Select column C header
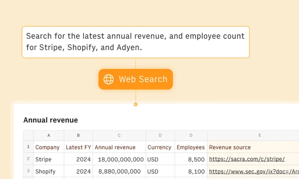Viewport: 299px width, 179px height. pos(119,135)
